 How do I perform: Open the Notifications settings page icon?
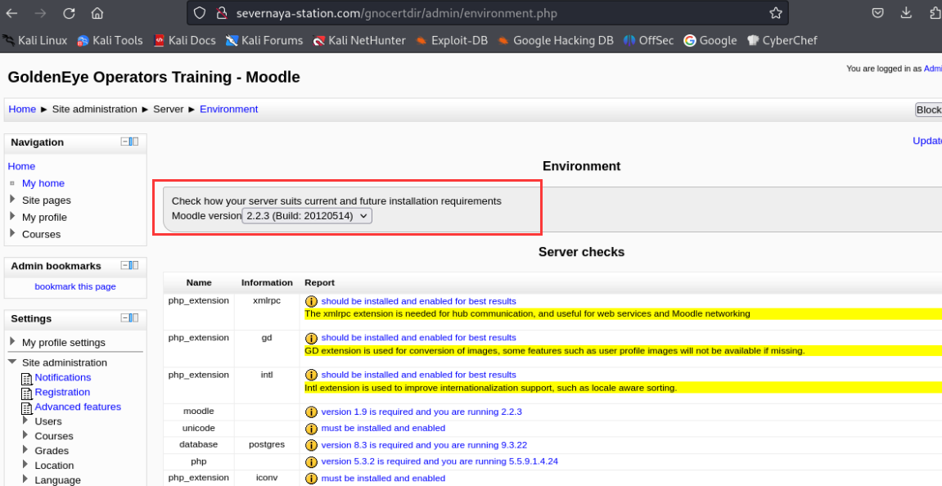[26, 378]
